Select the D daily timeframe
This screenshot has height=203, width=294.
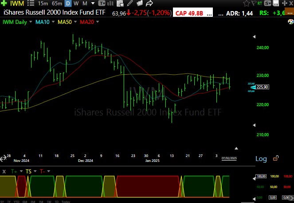(x=68, y=3)
